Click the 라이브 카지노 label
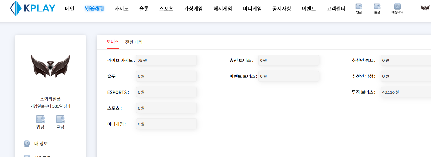Image resolution: width=431 pixels, height=157 pixels. click(x=121, y=60)
